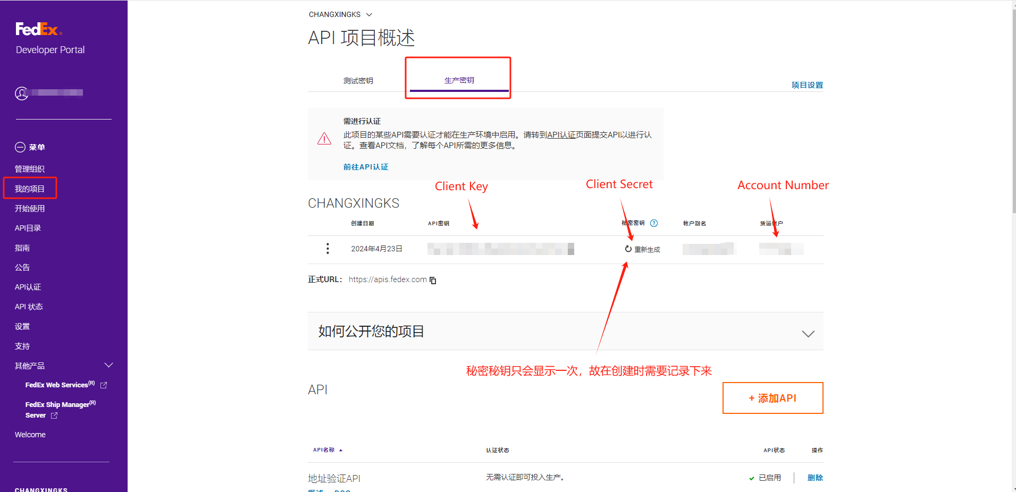Open FedEx Ship Manager Server external icon
This screenshot has height=492, width=1016.
click(x=54, y=415)
